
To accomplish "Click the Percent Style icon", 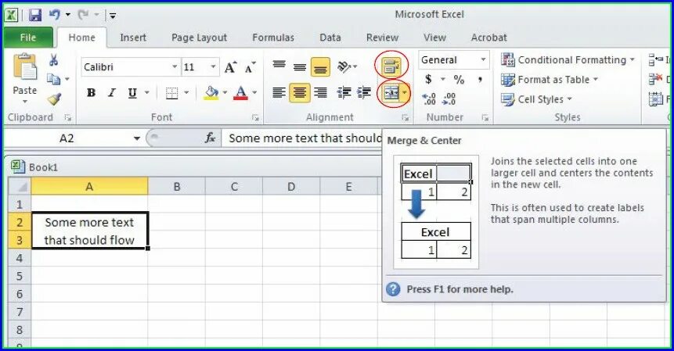I will click(459, 80).
